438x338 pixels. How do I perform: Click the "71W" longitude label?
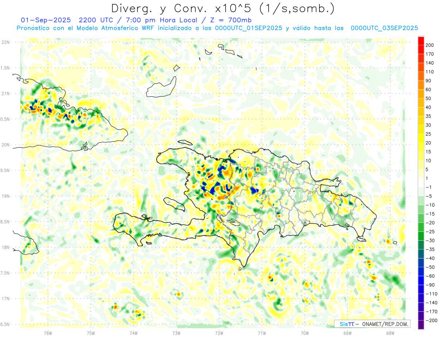pos(262,333)
